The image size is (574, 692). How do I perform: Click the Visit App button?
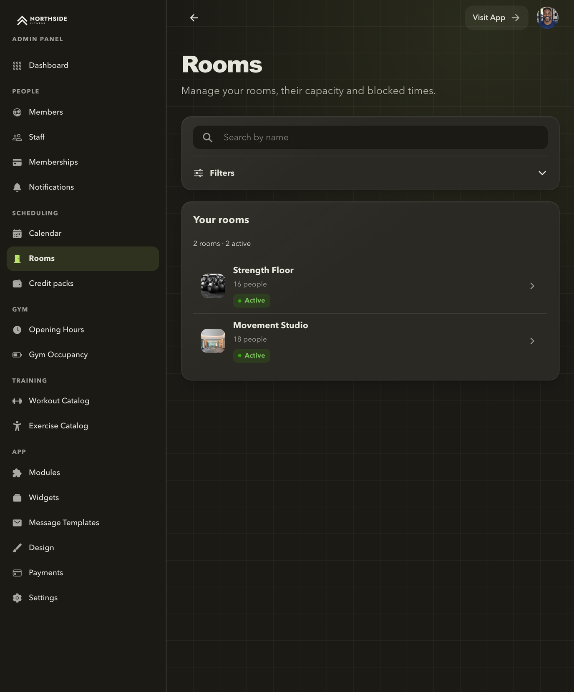(496, 18)
